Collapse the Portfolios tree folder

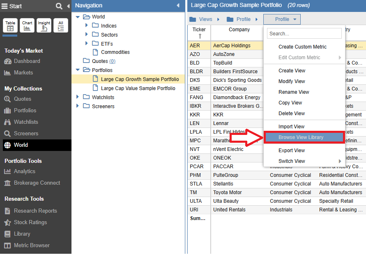[x=78, y=70]
